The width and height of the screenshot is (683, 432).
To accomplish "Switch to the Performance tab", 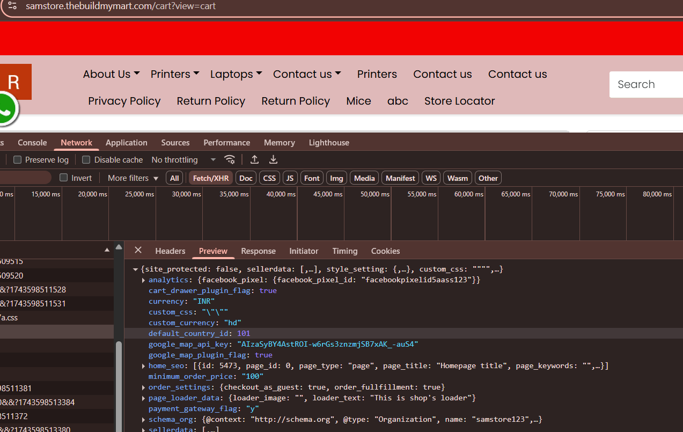I will point(226,142).
